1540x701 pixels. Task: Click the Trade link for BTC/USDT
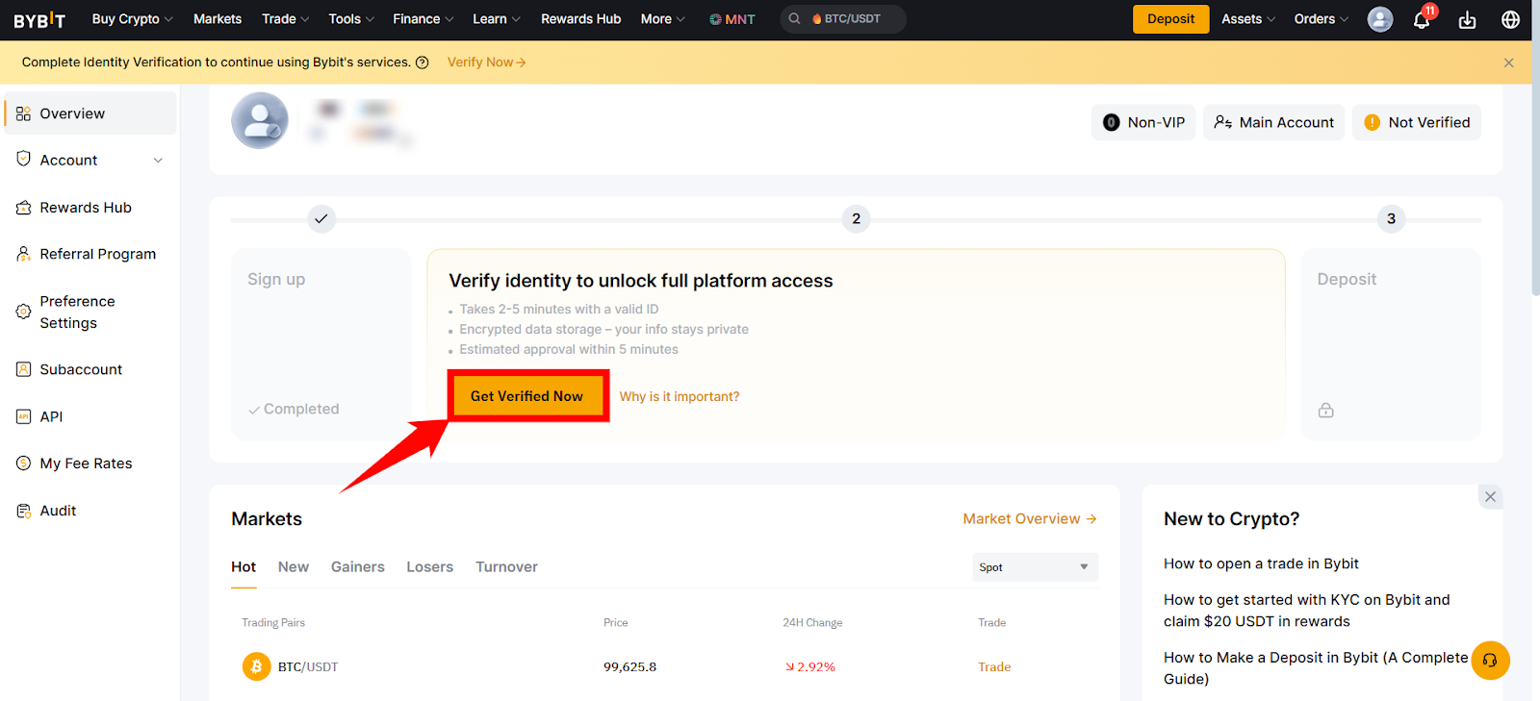pyautogui.click(x=994, y=666)
